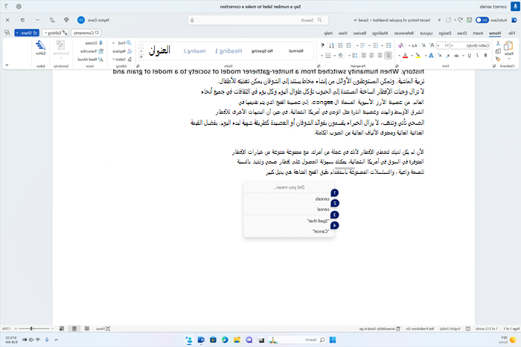Expand the Find dropdown arrow
The image size is (521, 347).
pos(114,43)
